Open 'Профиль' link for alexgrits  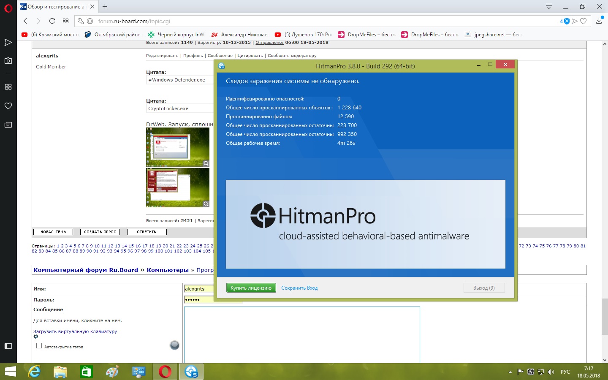[193, 56]
